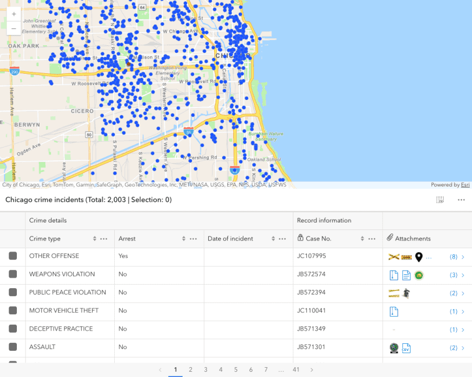The image size is (472, 377).
Task: Open zip file attachment in MOTOR VEHICLE THEFT row
Action: (394, 311)
